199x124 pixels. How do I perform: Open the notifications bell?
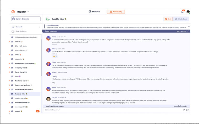coord(182,12)
